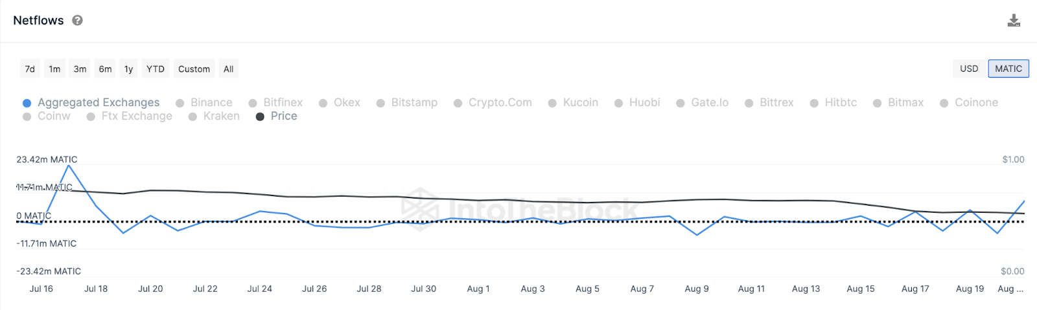Enable the Kraken exchange series
The height and width of the screenshot is (310, 1037).
[x=221, y=116]
